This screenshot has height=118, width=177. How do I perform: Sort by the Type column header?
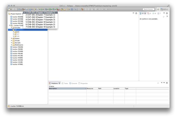tap(130, 88)
